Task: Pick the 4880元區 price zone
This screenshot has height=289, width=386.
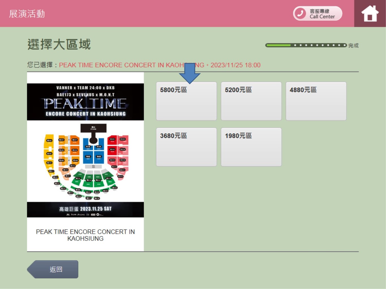Action: pyautogui.click(x=316, y=101)
